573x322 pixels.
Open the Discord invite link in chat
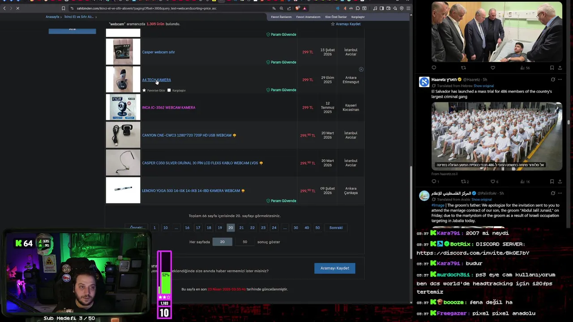473,253
